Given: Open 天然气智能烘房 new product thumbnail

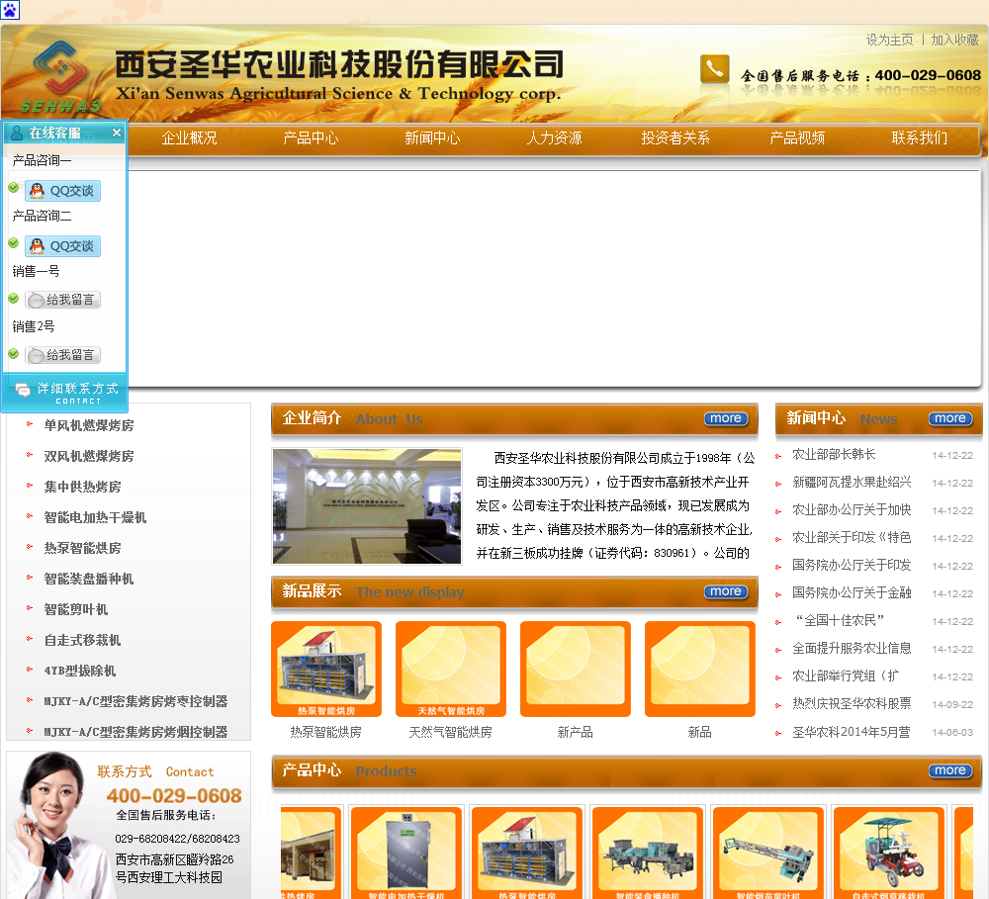Looking at the screenshot, I should (451, 670).
